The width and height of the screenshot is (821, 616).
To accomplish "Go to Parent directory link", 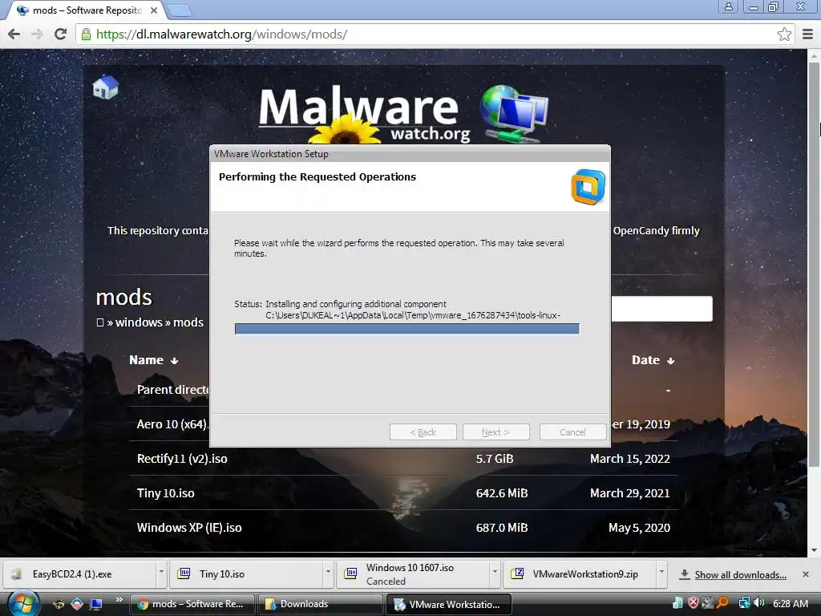I will (173, 390).
